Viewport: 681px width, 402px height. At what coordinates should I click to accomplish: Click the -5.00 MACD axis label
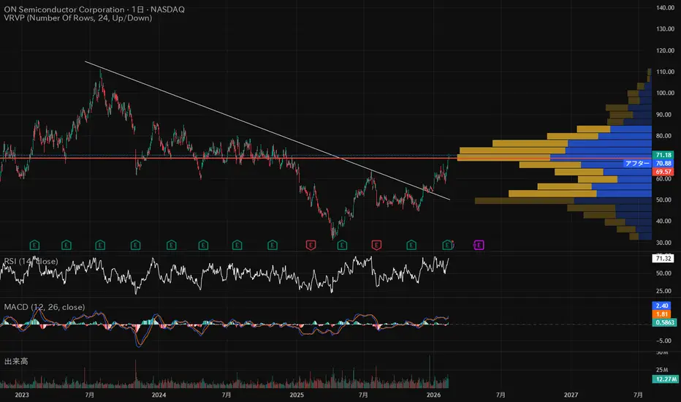[x=664, y=341]
